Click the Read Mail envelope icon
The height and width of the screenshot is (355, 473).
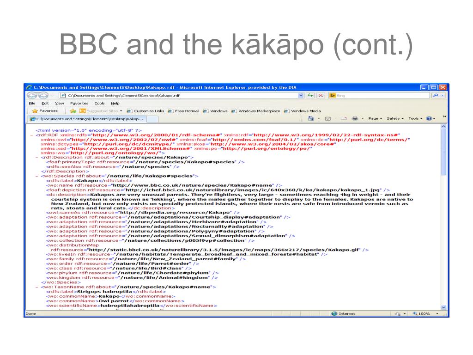coord(344,118)
